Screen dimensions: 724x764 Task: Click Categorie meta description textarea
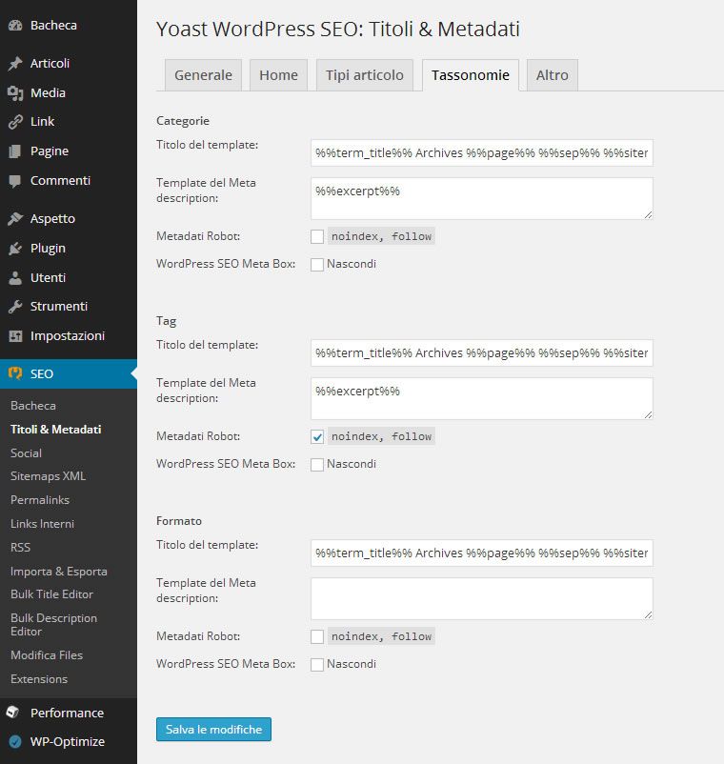tap(482, 198)
